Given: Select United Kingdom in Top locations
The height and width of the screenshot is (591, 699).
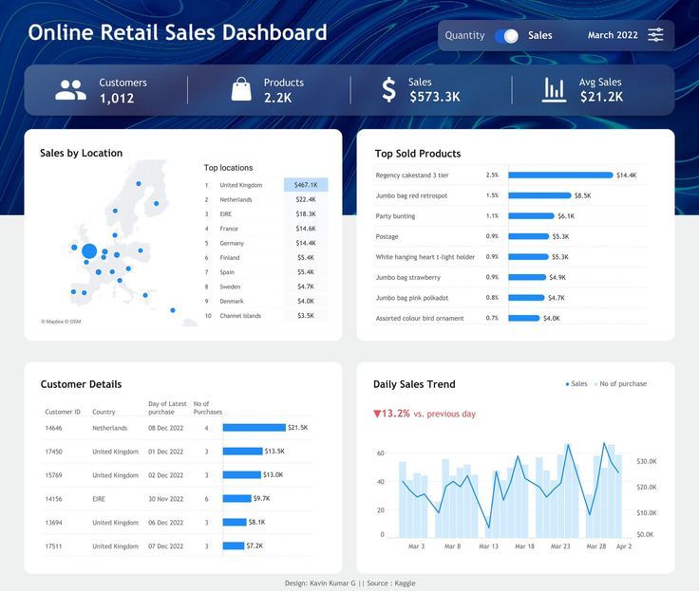Looking at the screenshot, I should [241, 185].
